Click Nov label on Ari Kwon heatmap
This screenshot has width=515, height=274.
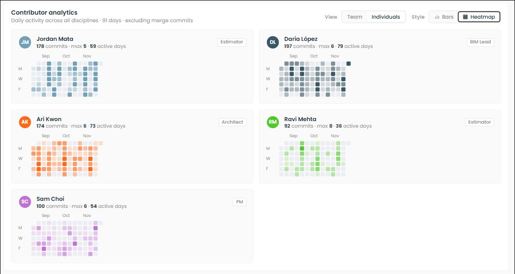(87, 136)
